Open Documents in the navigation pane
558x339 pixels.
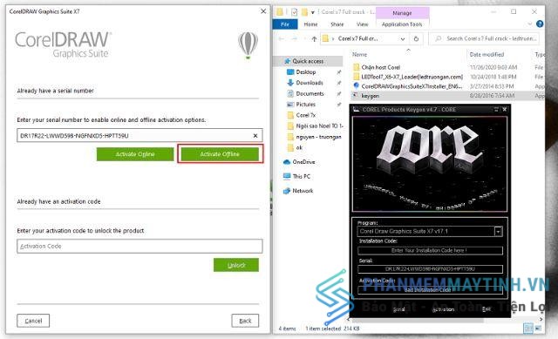[310, 93]
